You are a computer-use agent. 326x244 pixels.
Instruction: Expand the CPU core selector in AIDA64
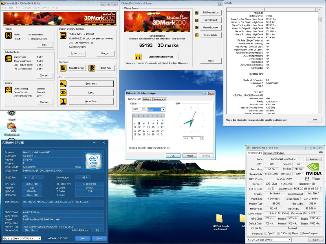pyautogui.click(x=21, y=238)
